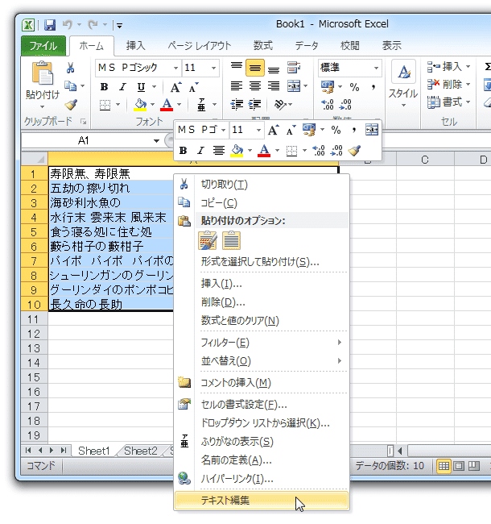The image size is (491, 524).
Task: Choose コピー(C) from context menu
Action: (262, 203)
